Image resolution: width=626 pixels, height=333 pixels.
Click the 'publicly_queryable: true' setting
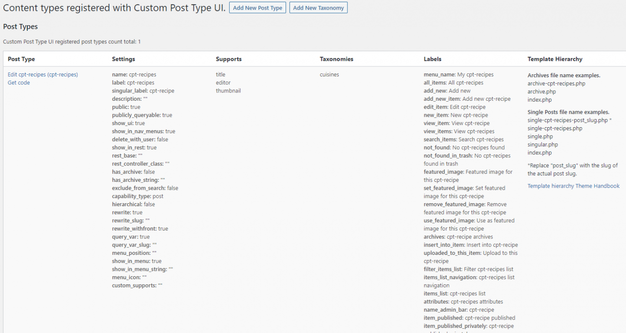point(142,115)
